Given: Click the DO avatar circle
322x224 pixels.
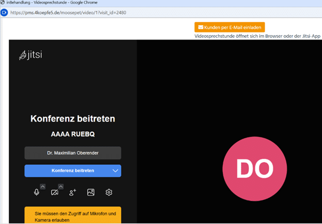Looking at the screenshot, I should click(x=248, y=169).
